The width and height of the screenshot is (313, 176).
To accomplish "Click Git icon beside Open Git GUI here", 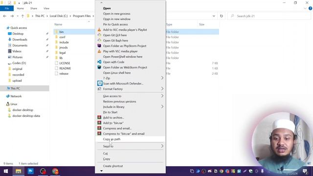I will point(99,35).
